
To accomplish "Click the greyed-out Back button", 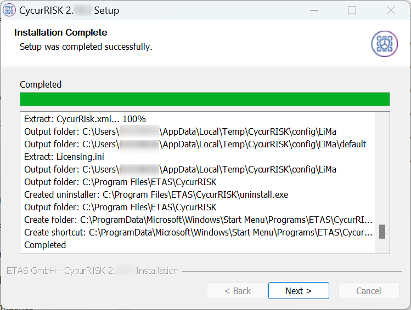I will point(237,291).
